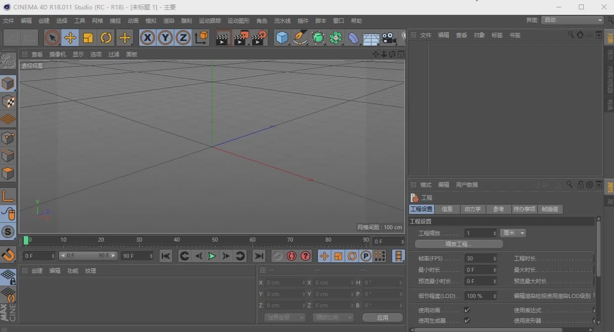Add a Camera object
Viewport: 614px width, 332px height.
[389, 38]
